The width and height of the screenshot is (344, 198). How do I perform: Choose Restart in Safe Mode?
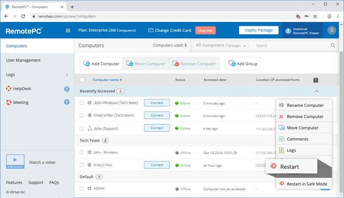(x=304, y=184)
